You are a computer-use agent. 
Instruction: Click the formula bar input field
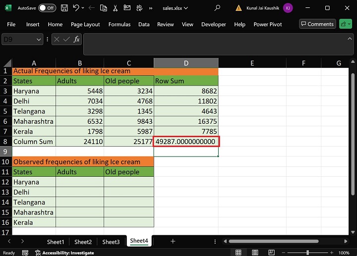(218, 44)
